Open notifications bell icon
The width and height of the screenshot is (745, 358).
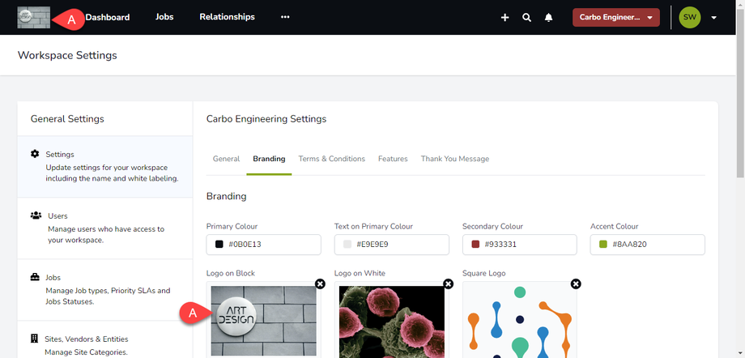click(x=549, y=17)
